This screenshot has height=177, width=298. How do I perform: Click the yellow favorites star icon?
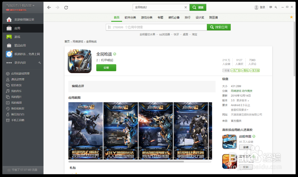[x=291, y=17]
